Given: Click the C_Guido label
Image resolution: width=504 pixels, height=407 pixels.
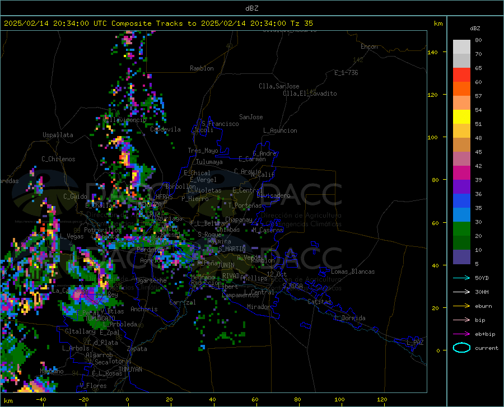Looking at the screenshot, I should pyautogui.click(x=75, y=197).
